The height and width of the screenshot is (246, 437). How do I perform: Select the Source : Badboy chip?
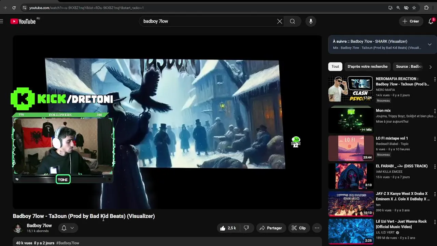point(409,67)
